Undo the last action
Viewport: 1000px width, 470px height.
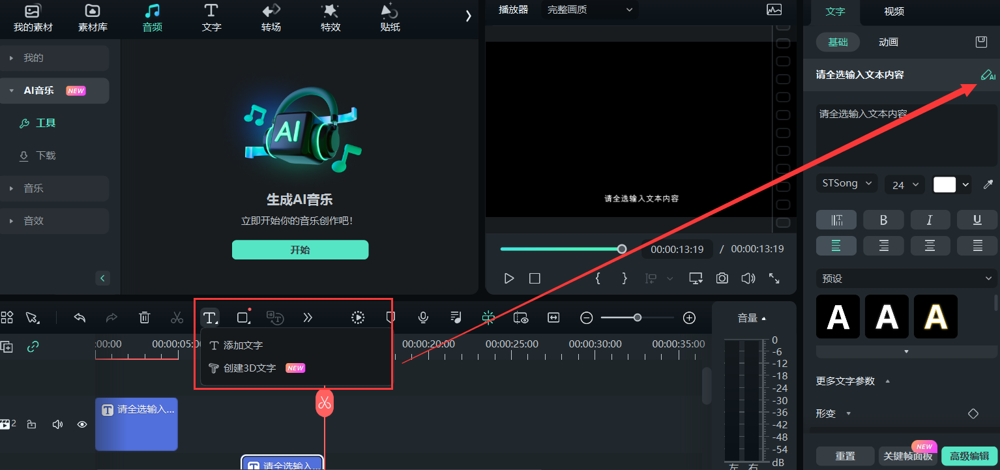tap(80, 317)
